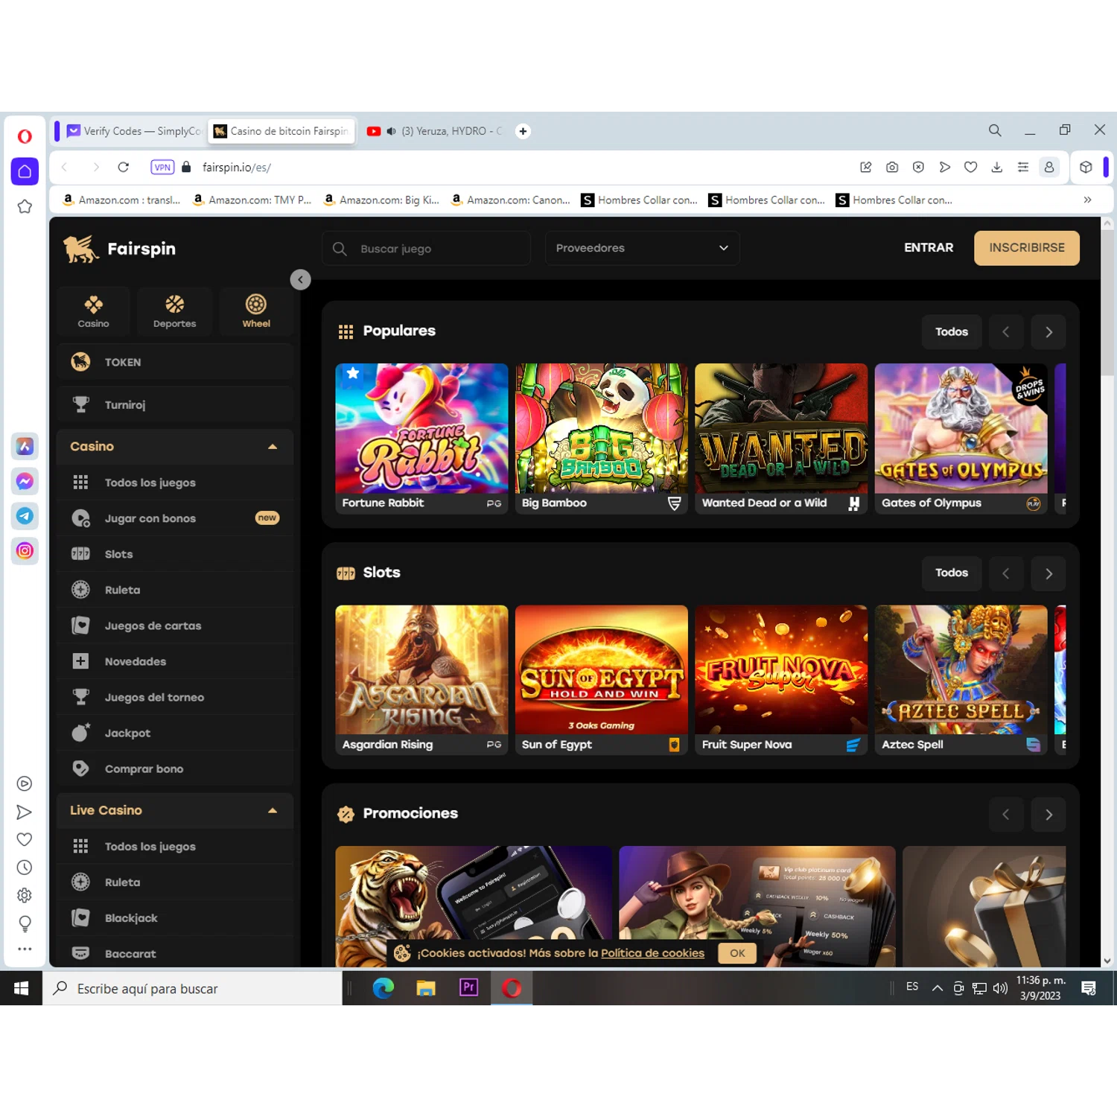1117x1117 pixels.
Task: Click the Fairspin logo
Action: pyautogui.click(x=120, y=249)
